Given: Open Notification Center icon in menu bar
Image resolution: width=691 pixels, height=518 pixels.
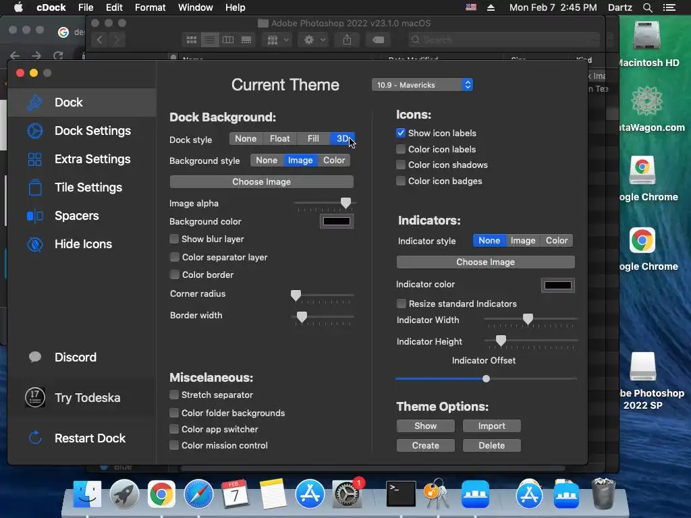Looking at the screenshot, I should [x=669, y=7].
